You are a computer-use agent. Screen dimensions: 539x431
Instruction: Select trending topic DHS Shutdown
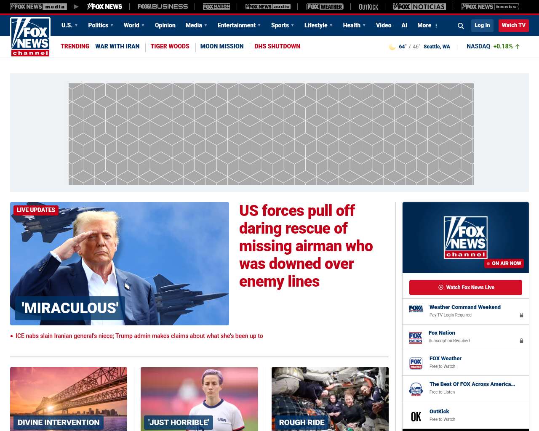pos(277,46)
